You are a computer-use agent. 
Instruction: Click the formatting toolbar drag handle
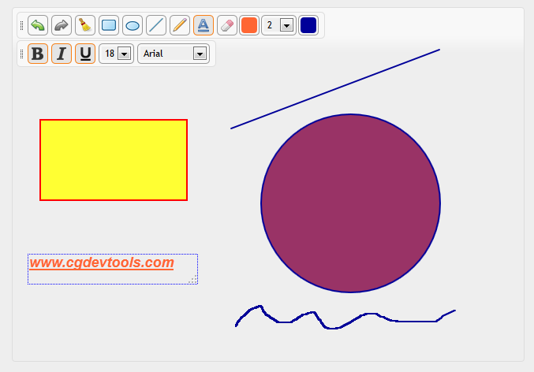(22, 54)
